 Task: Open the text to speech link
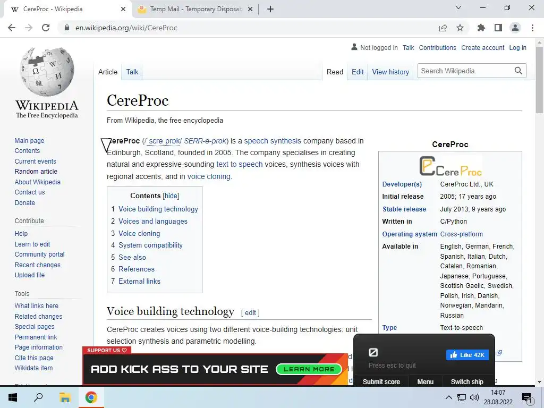[x=240, y=164]
